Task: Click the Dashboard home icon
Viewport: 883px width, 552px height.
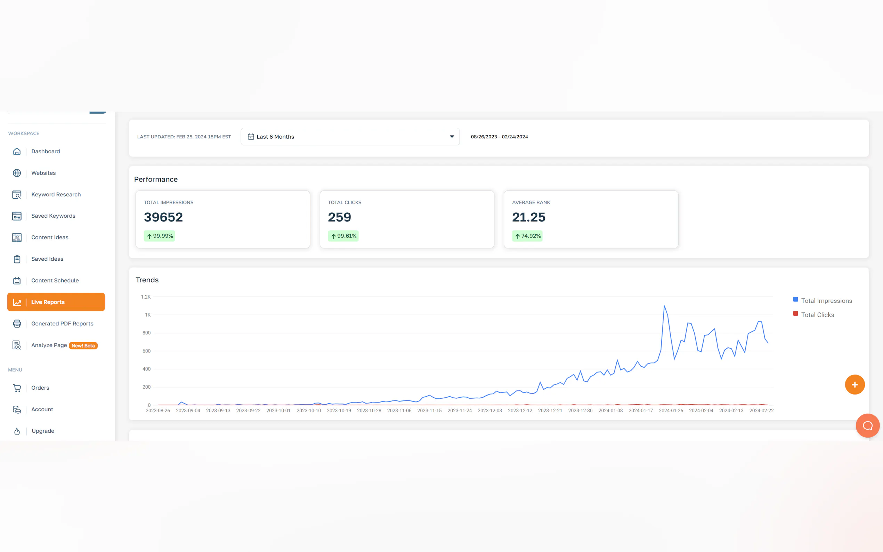Action: pos(17,152)
